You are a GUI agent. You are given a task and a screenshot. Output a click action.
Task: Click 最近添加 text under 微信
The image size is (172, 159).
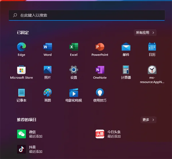click(x=36, y=136)
